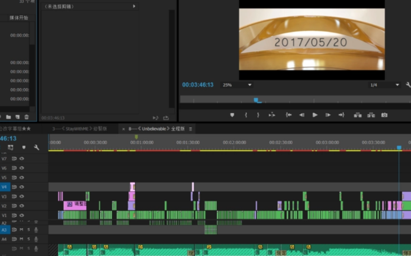This screenshot has height=256, width=411.
Task: Solo audio track A4
Action: (x=29, y=240)
